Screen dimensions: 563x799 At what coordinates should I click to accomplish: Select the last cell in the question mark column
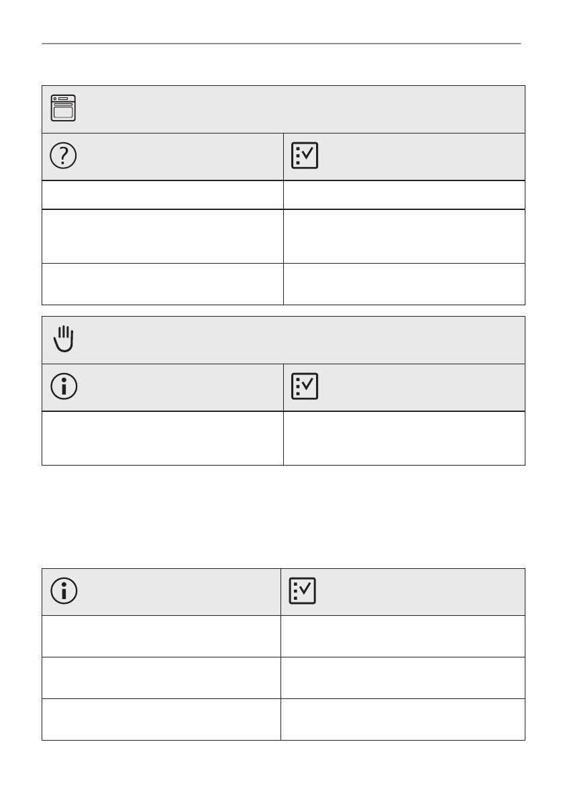(x=162, y=284)
